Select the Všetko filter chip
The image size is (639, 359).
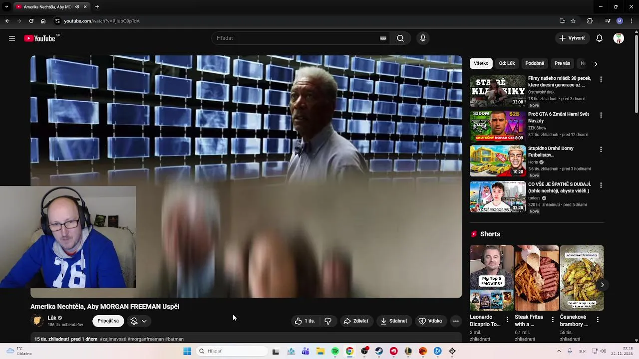[x=481, y=63]
